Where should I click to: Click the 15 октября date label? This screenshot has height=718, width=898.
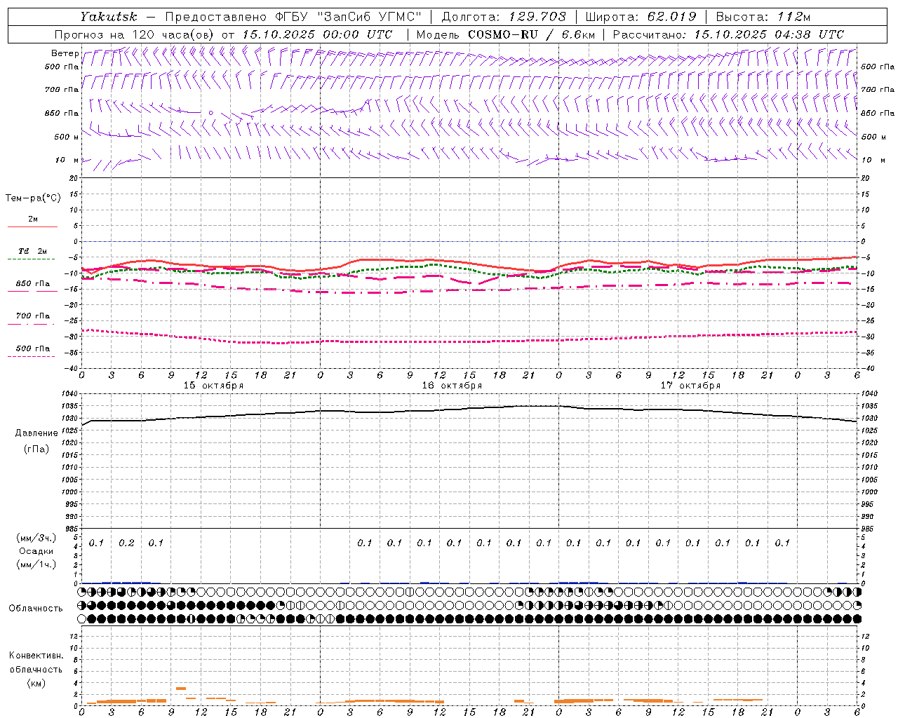(214, 386)
